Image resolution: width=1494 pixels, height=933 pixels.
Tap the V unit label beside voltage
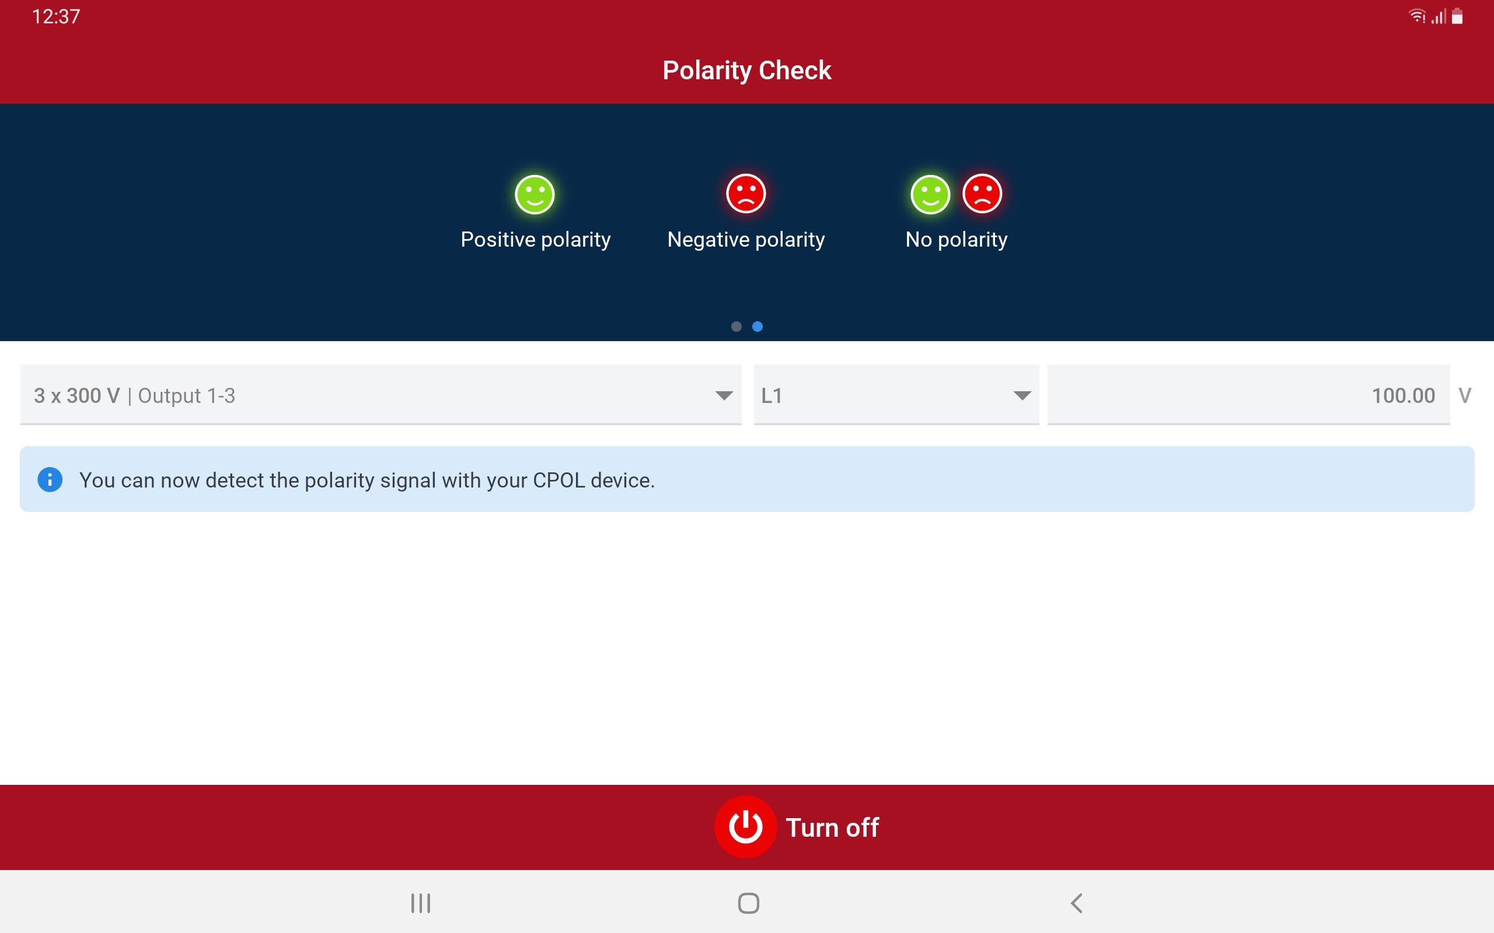tap(1464, 395)
